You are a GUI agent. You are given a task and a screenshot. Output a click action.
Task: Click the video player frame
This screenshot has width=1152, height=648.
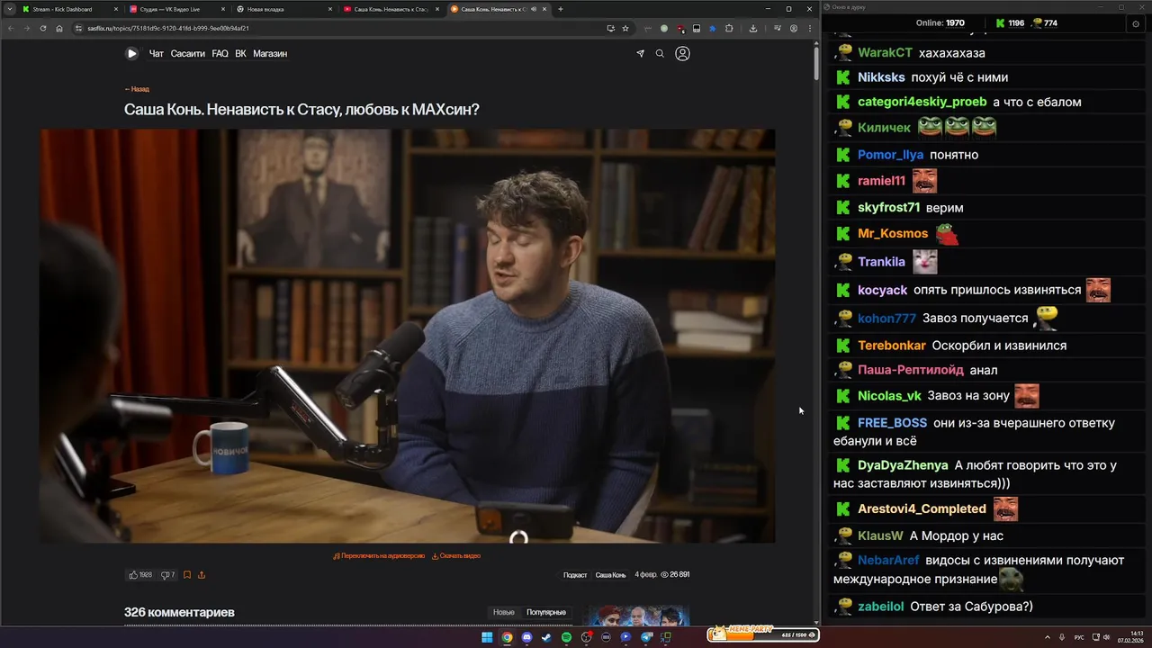tap(407, 336)
